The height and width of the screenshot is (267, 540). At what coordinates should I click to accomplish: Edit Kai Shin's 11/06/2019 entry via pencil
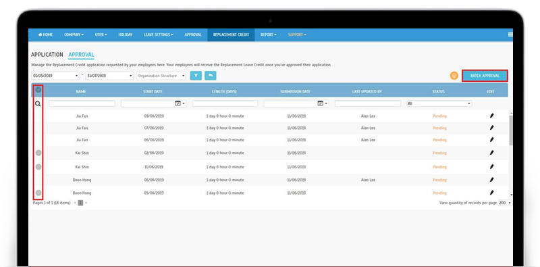[x=491, y=166]
